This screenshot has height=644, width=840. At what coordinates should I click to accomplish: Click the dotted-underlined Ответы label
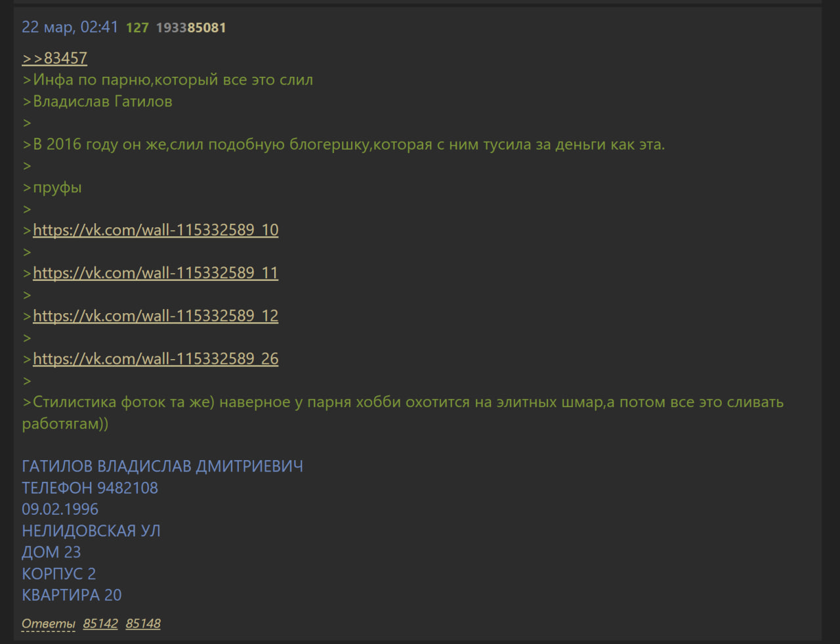pyautogui.click(x=49, y=624)
